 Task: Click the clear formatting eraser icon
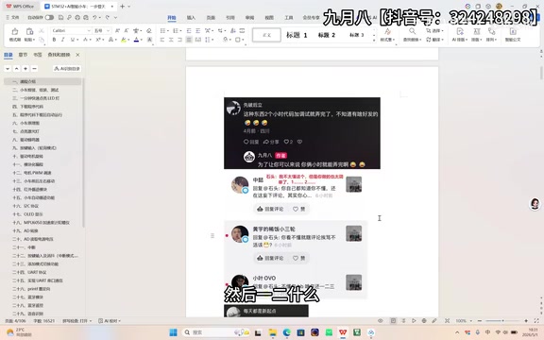[149, 30]
